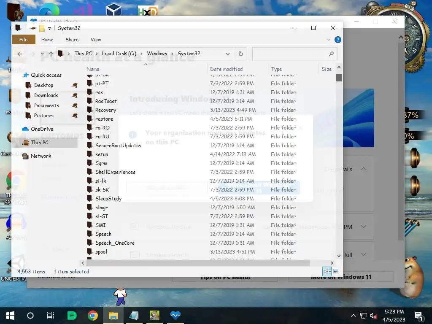
Task: Open Desktop in Quick access
Action: click(43, 85)
